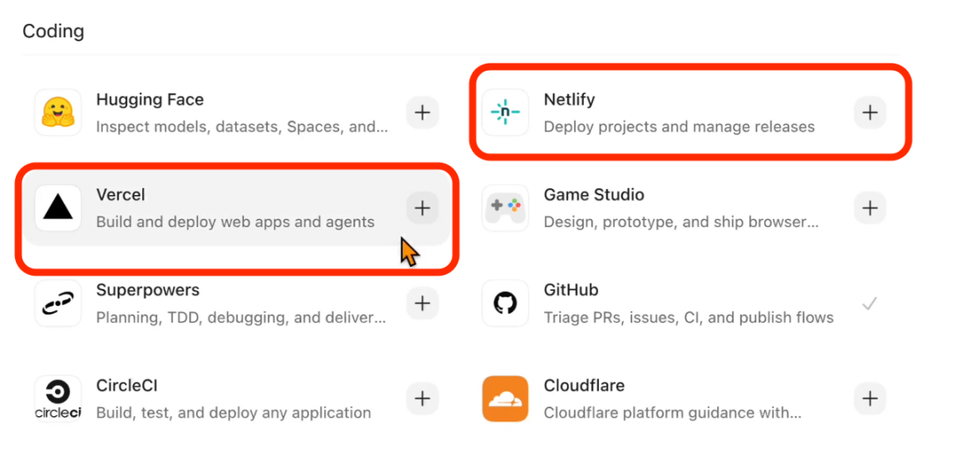The width and height of the screenshot is (954, 455).
Task: Click the Game Studio controller icon
Action: point(505,208)
